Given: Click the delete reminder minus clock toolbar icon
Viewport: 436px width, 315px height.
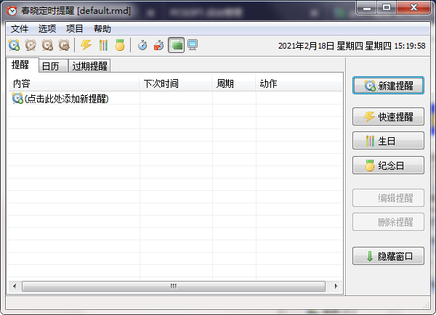Looking at the screenshot, I should (x=47, y=45).
